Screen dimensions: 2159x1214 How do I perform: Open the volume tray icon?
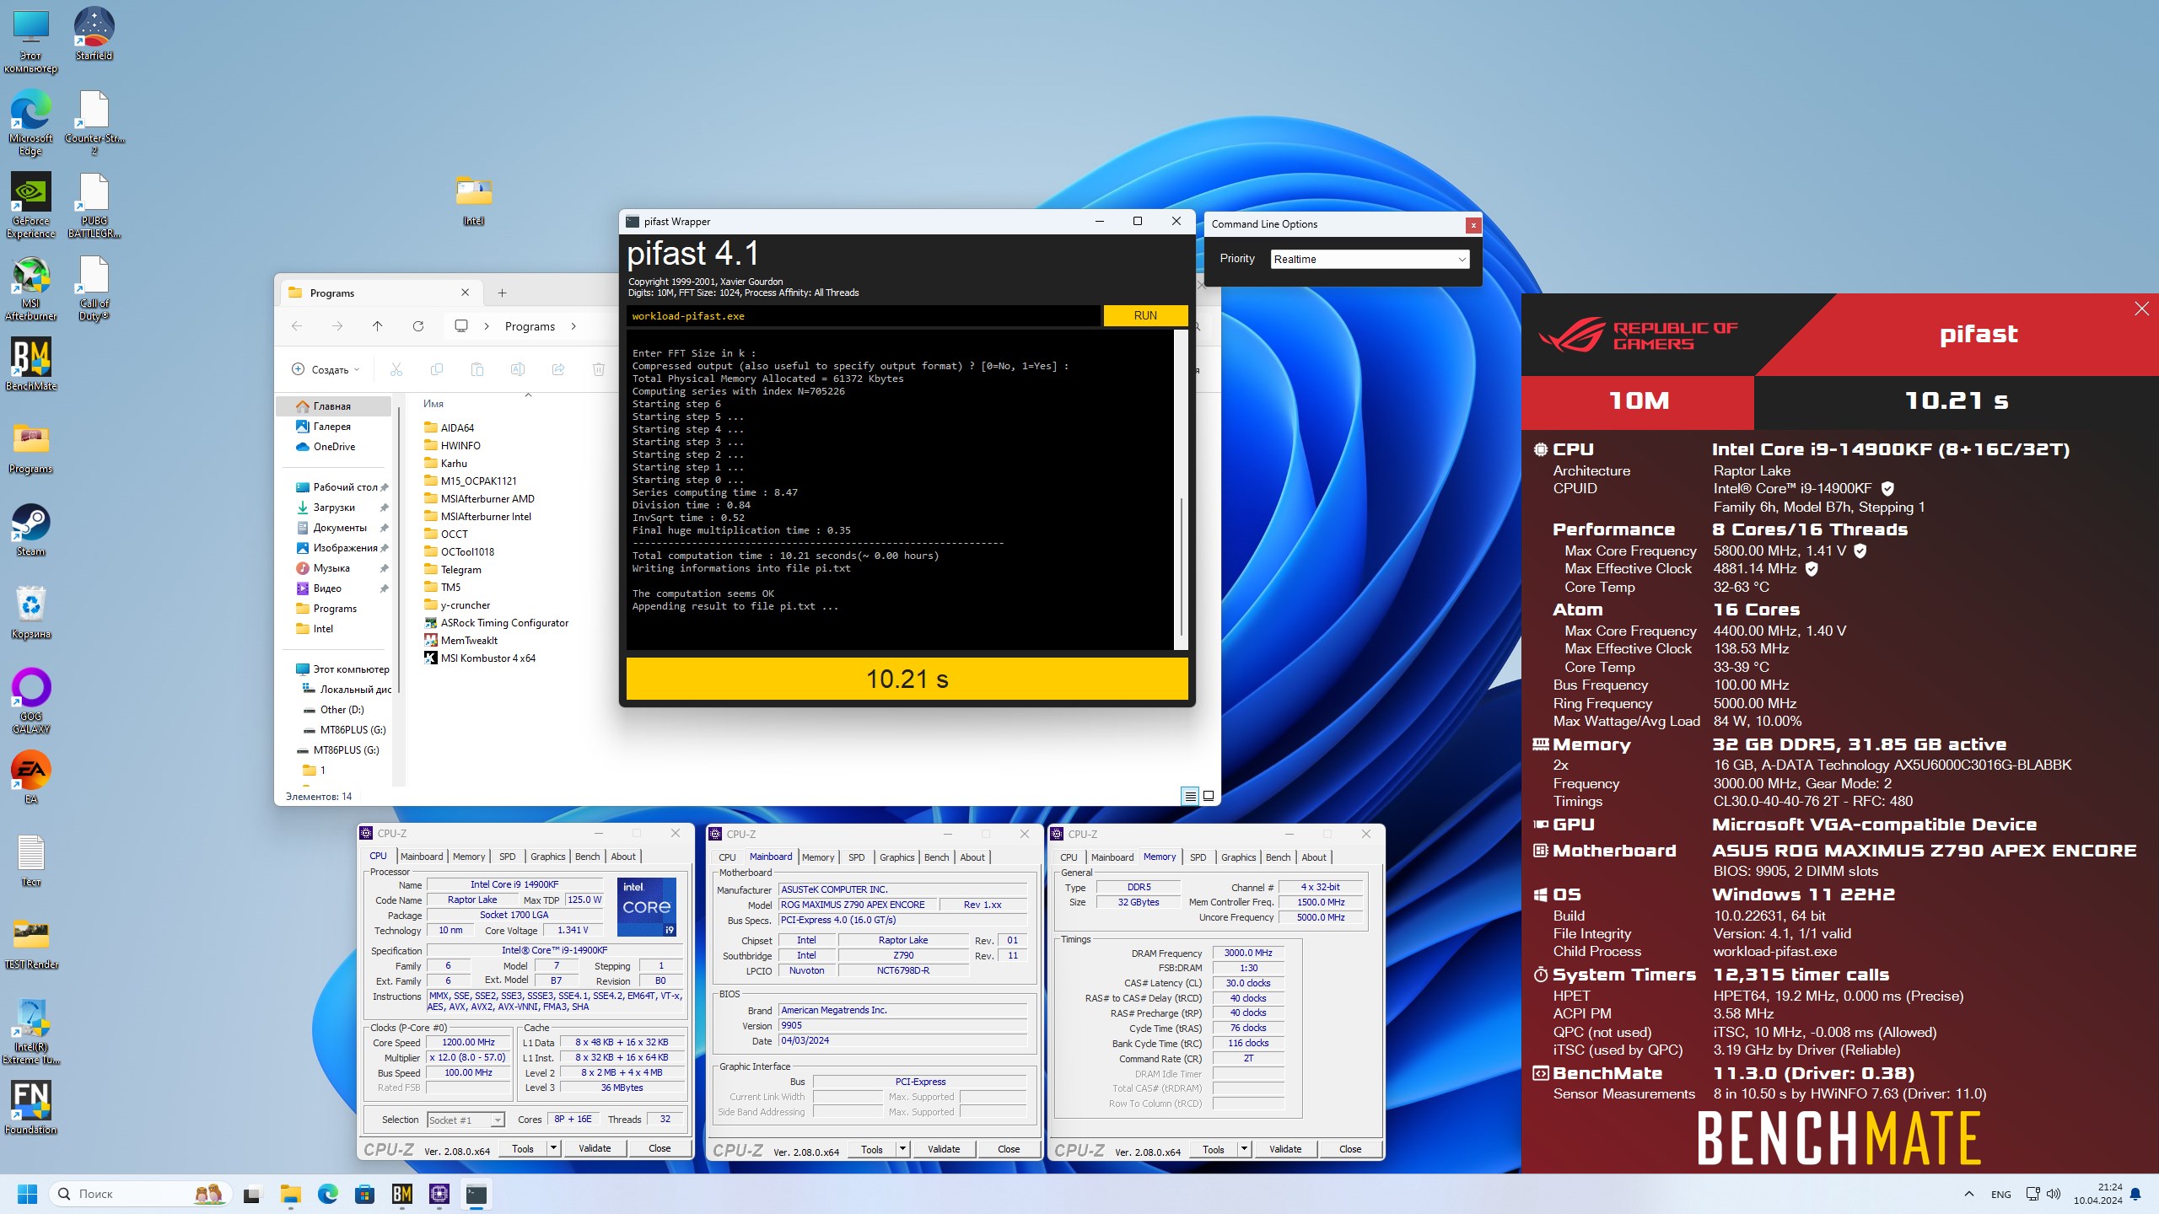pos(2054,1194)
